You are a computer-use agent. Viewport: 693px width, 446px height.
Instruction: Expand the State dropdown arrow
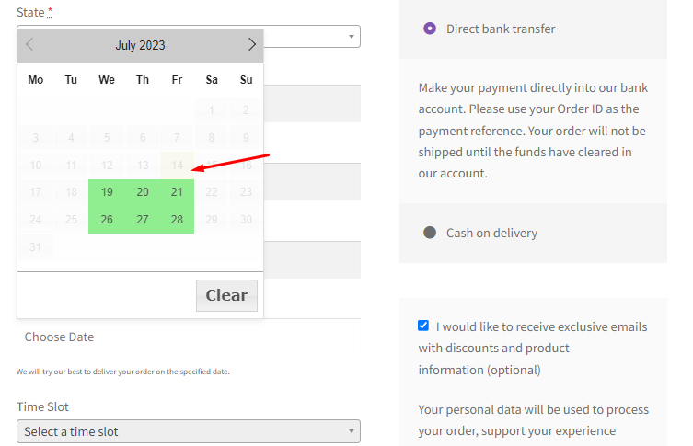352,37
